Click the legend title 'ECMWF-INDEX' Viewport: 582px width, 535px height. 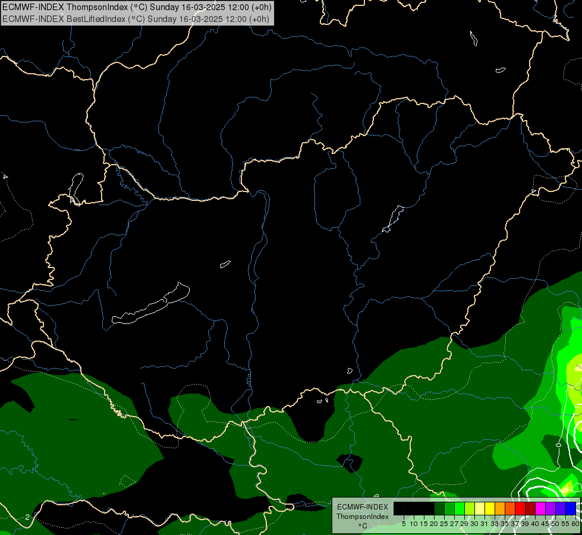click(363, 507)
